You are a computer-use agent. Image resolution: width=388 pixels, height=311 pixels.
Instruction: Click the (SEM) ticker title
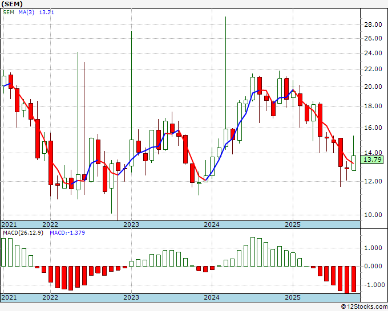13,3
